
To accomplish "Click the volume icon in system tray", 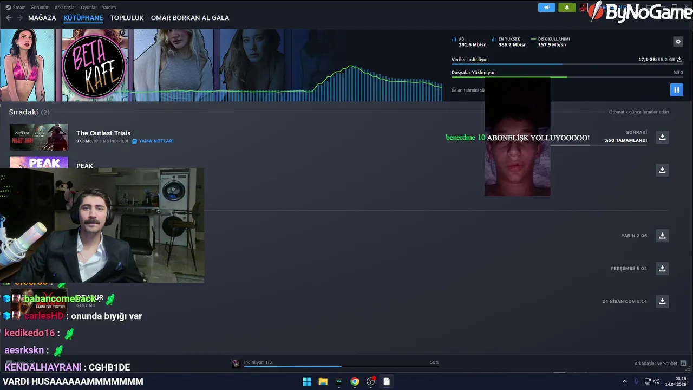I will (657, 381).
